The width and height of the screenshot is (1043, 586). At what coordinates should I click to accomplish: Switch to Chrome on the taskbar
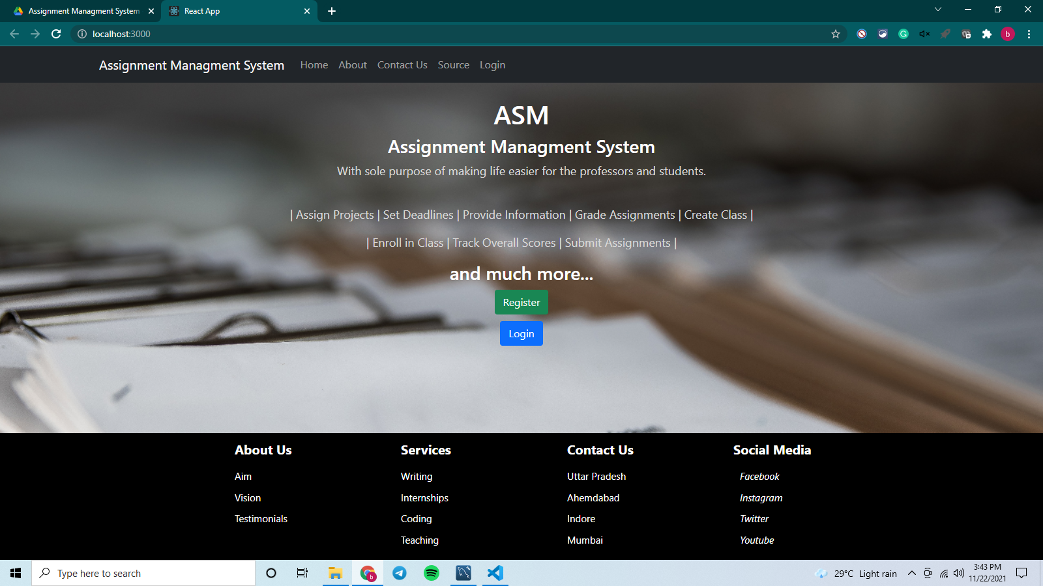point(368,573)
